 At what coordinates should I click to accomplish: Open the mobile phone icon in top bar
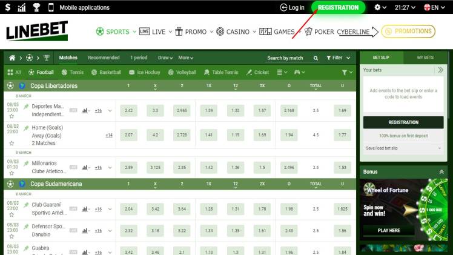(x=51, y=7)
